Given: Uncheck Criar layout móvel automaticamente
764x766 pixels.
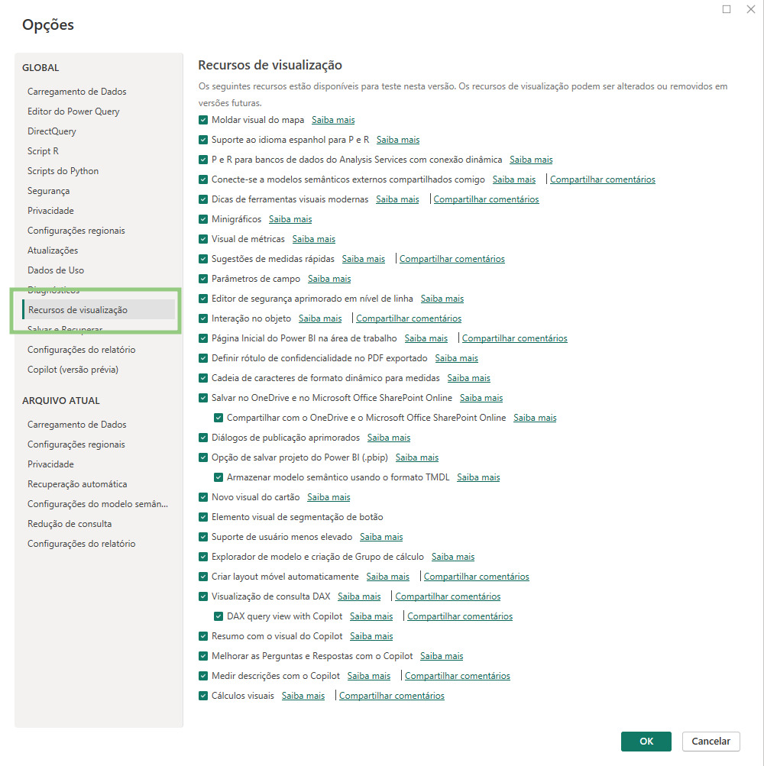Looking at the screenshot, I should pyautogui.click(x=203, y=577).
